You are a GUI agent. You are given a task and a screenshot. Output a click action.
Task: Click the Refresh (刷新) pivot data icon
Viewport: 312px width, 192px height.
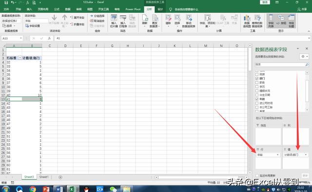(x=145, y=21)
